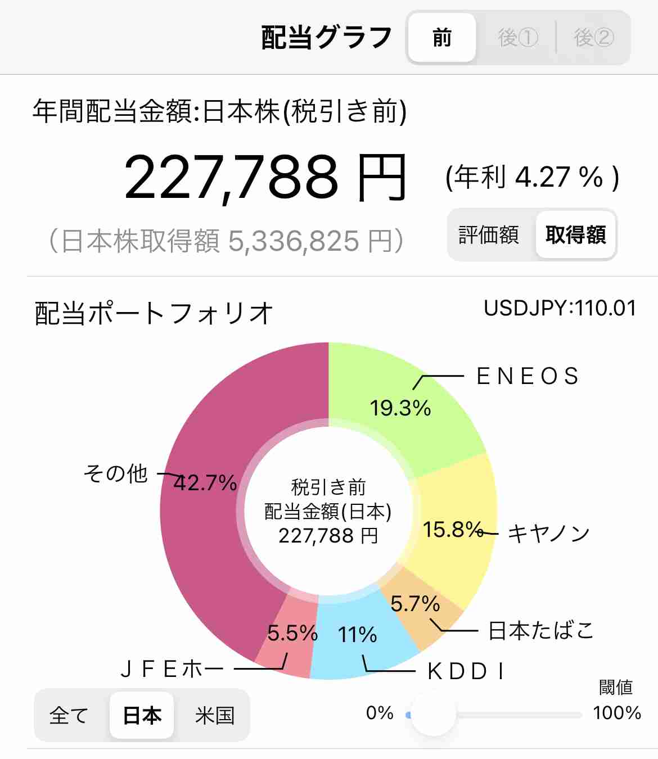658x759 pixels.
Task: Select 日本 stocks filter
Action: pos(142,716)
